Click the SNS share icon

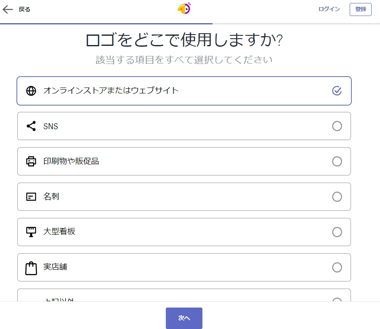31,126
